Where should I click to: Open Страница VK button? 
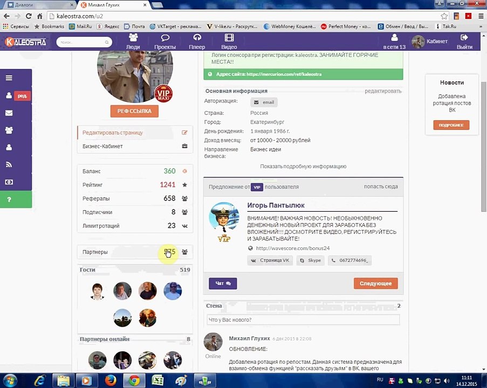click(x=270, y=260)
